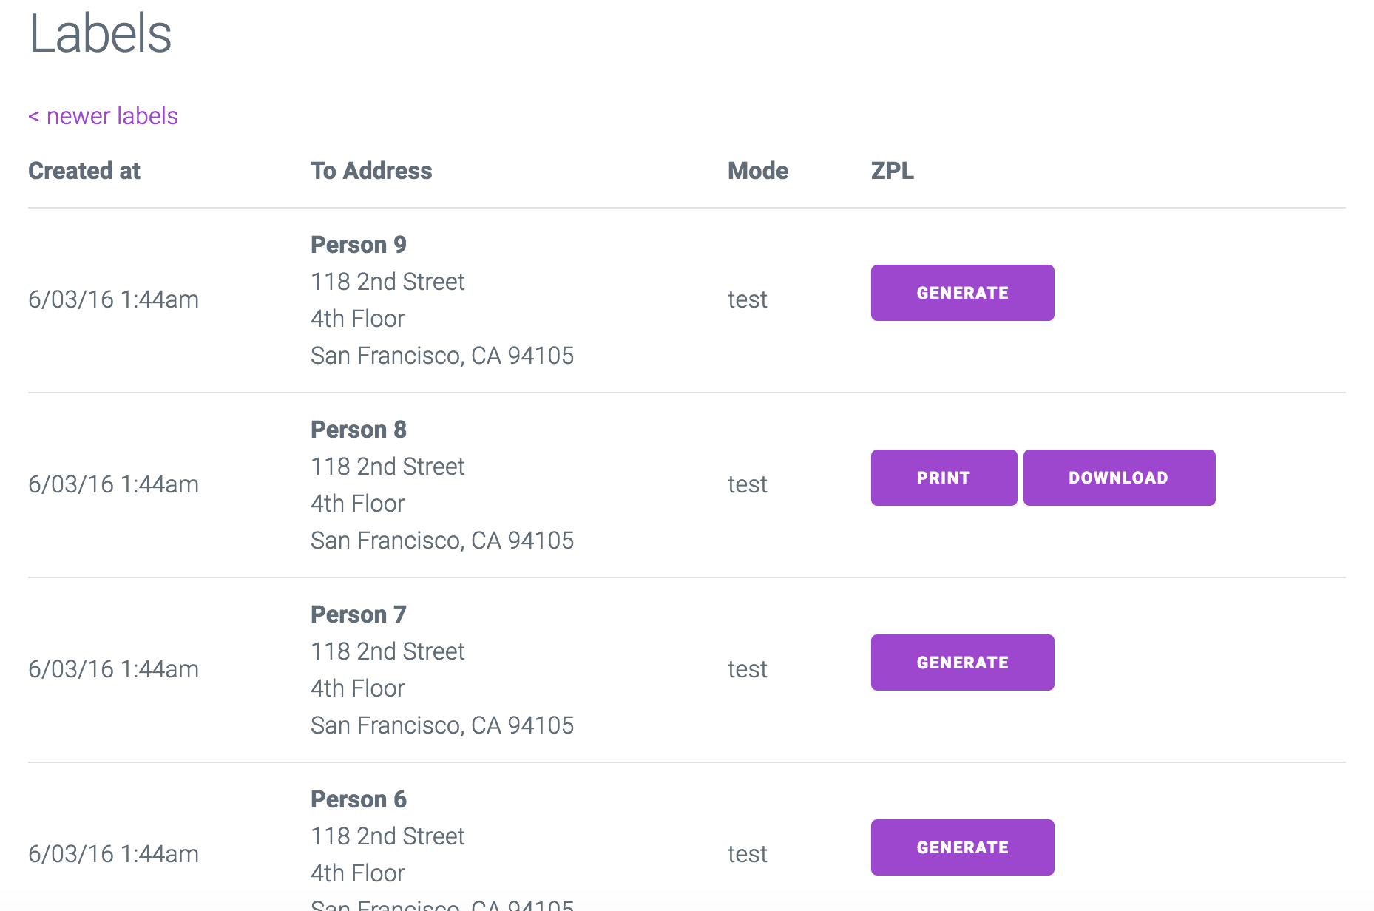The width and height of the screenshot is (1374, 911).
Task: Click the Labels page heading
Action: coord(101,34)
